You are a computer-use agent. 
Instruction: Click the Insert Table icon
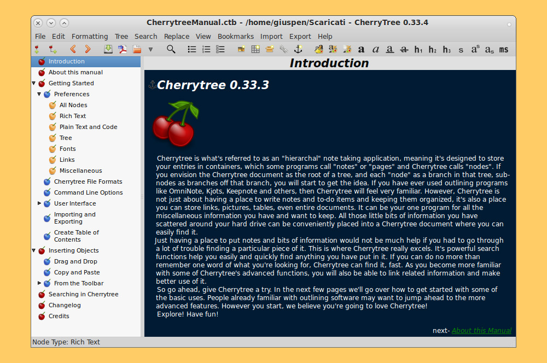tap(255, 49)
